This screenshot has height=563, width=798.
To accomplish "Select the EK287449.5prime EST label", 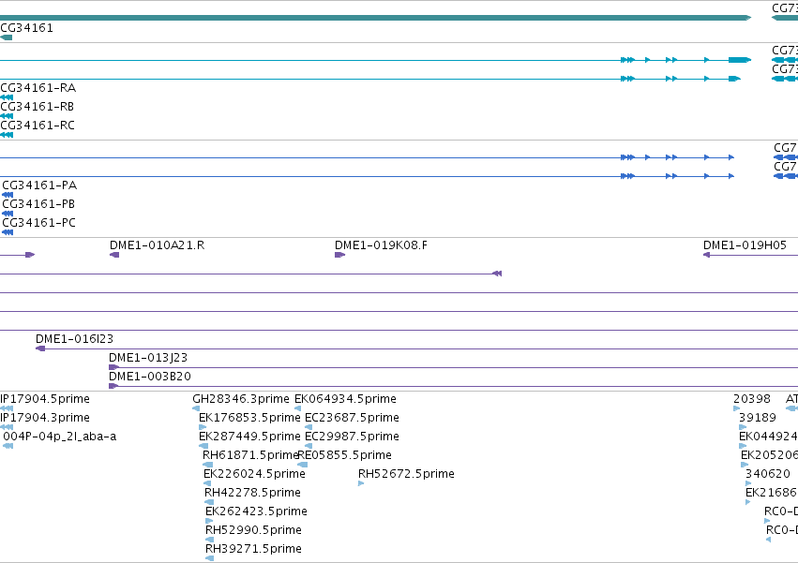I will (249, 437).
